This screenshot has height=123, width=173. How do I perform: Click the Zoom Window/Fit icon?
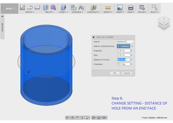[86, 118]
